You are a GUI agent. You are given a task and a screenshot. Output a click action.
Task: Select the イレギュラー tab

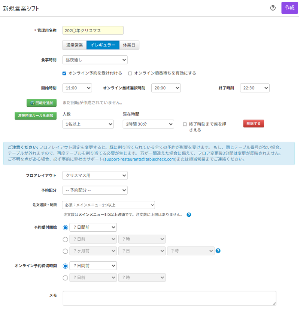[103, 45]
